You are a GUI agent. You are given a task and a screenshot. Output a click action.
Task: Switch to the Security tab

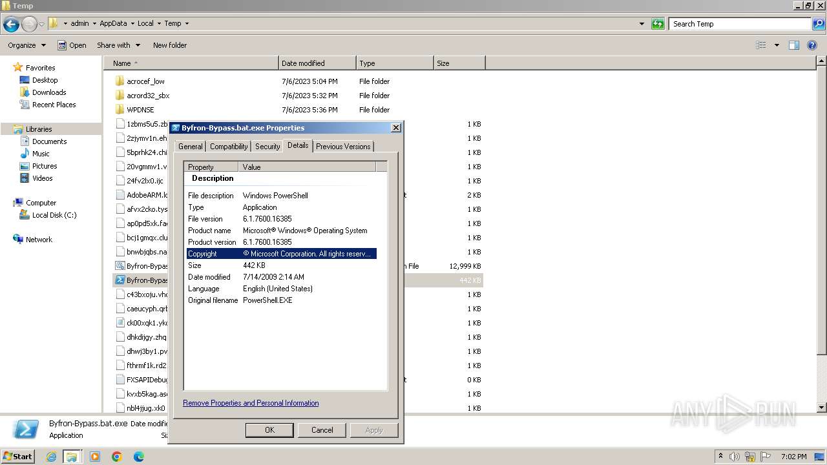pyautogui.click(x=267, y=147)
